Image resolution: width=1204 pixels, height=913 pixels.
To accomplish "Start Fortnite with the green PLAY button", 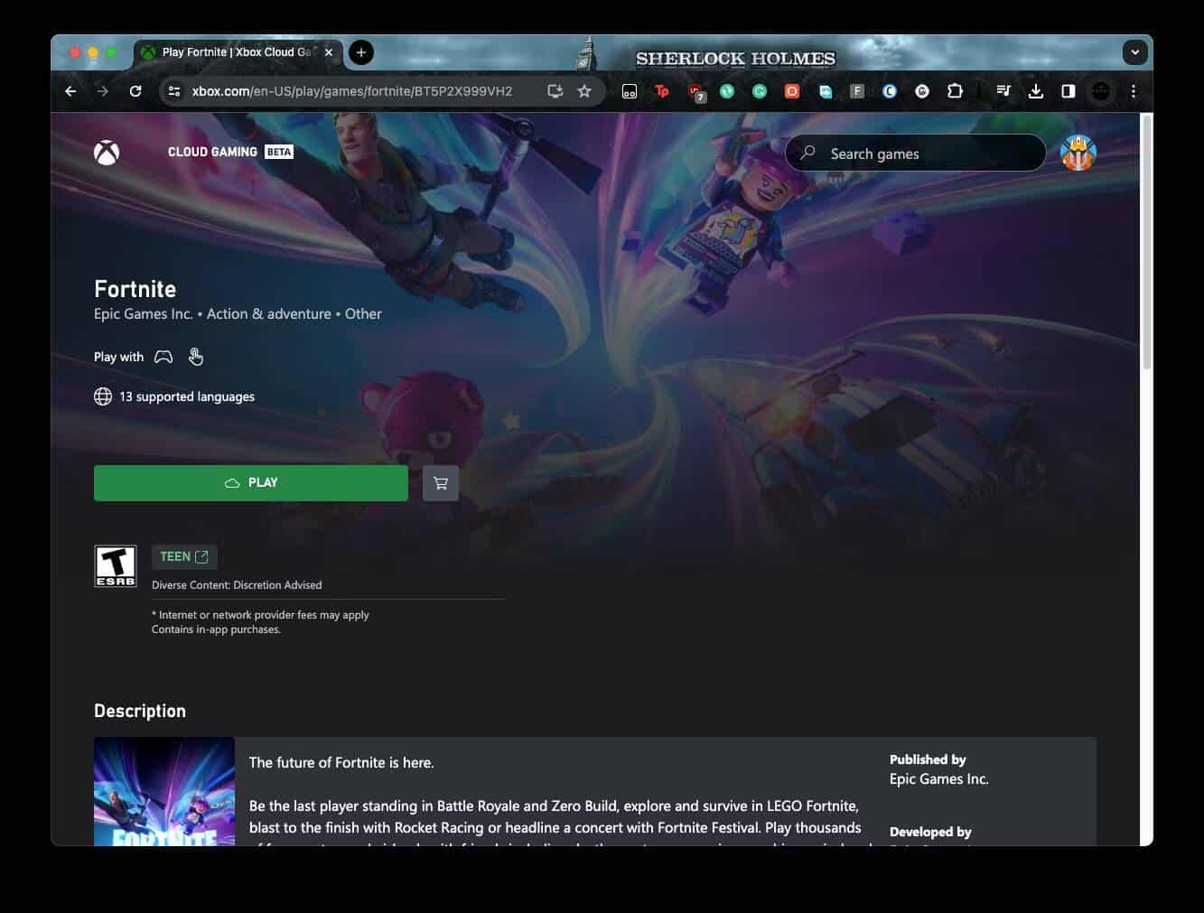I will pos(251,483).
